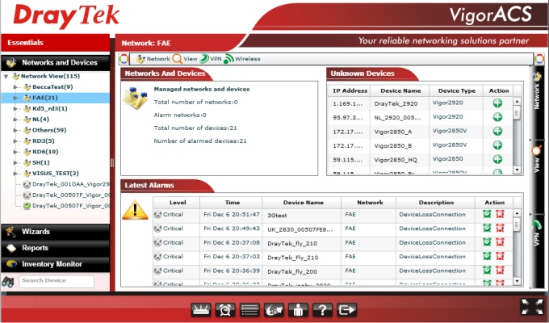Open the Wizards sidebar section

pyautogui.click(x=56, y=232)
